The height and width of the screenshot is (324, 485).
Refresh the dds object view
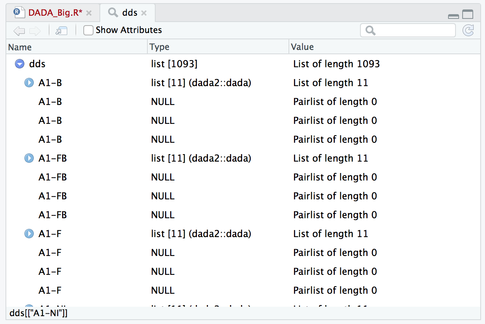[x=468, y=30]
